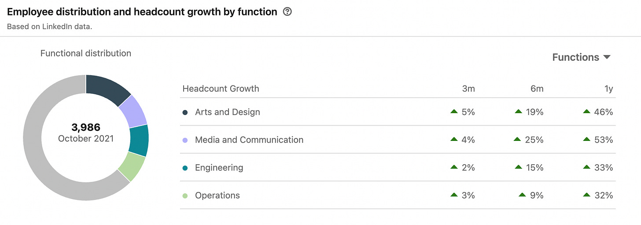Click the 1y column header
The width and height of the screenshot is (641, 225).
coord(608,89)
